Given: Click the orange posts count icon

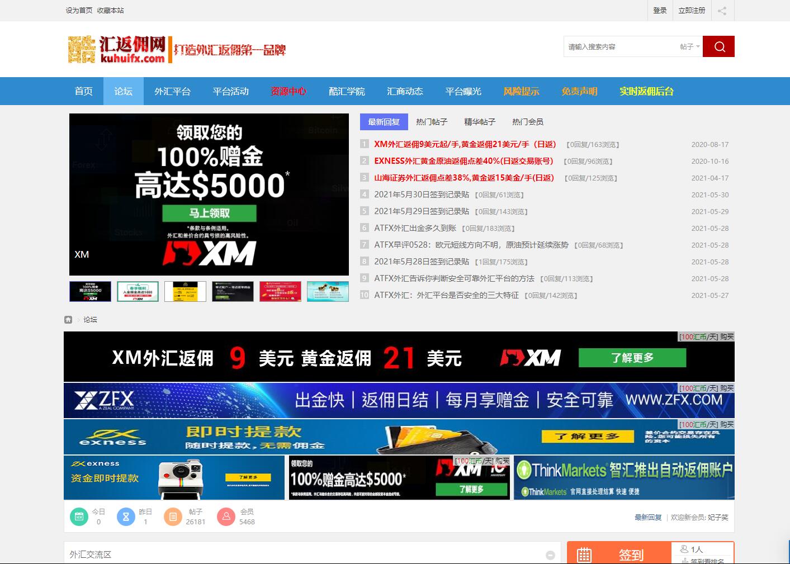Looking at the screenshot, I should pos(173,516).
